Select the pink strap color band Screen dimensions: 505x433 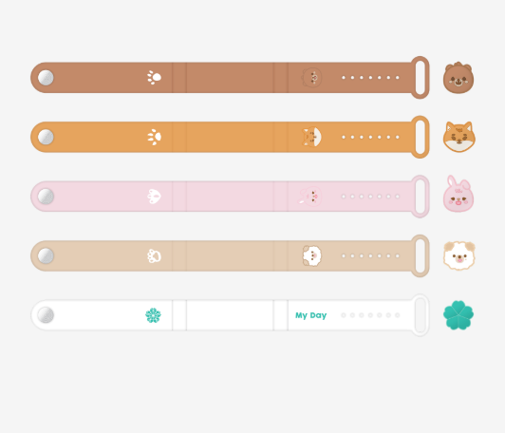(x=230, y=197)
